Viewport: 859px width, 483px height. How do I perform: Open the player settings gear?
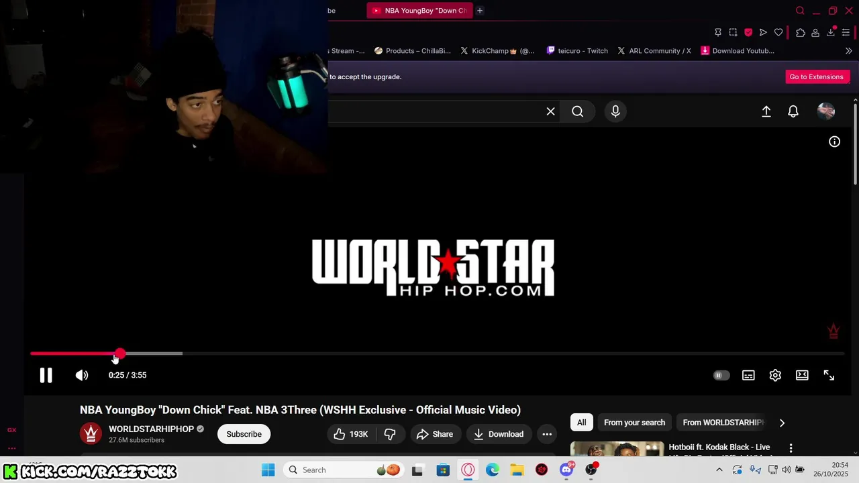(x=775, y=375)
